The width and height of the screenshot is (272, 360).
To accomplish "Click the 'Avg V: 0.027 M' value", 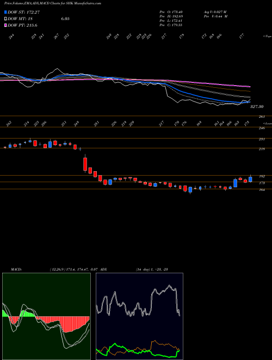I will [215, 12].
